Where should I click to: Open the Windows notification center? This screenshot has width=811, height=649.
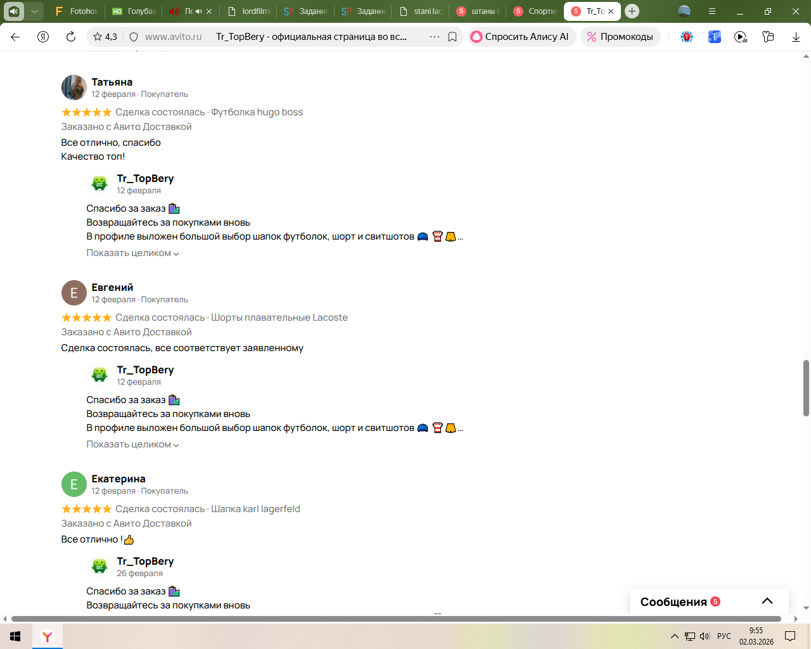pos(790,636)
